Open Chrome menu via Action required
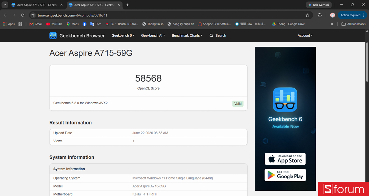Screen dimensions: 369x196 pyautogui.click(x=352, y=15)
